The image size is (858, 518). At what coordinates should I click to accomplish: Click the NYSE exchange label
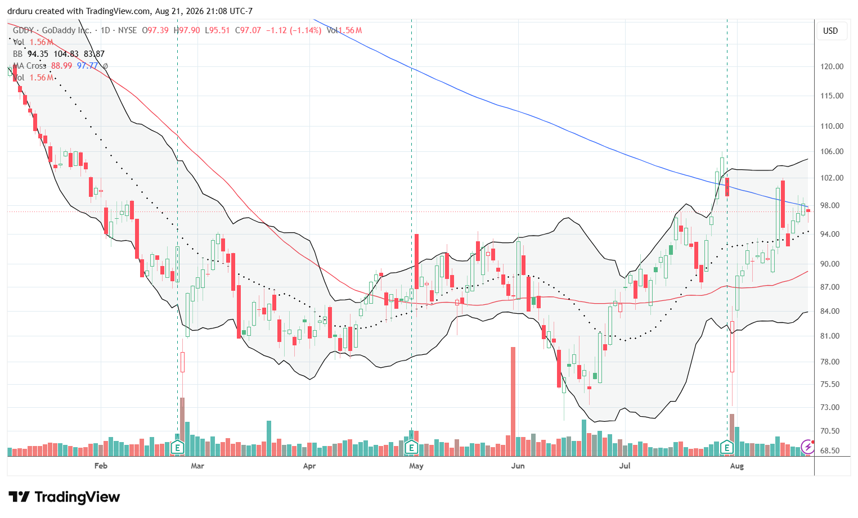[x=128, y=30]
